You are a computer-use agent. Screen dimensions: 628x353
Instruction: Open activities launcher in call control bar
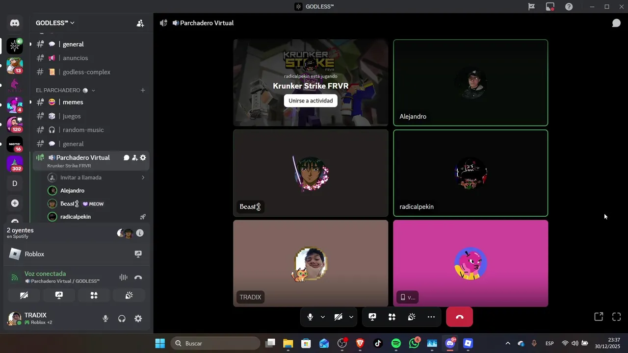pyautogui.click(x=392, y=317)
